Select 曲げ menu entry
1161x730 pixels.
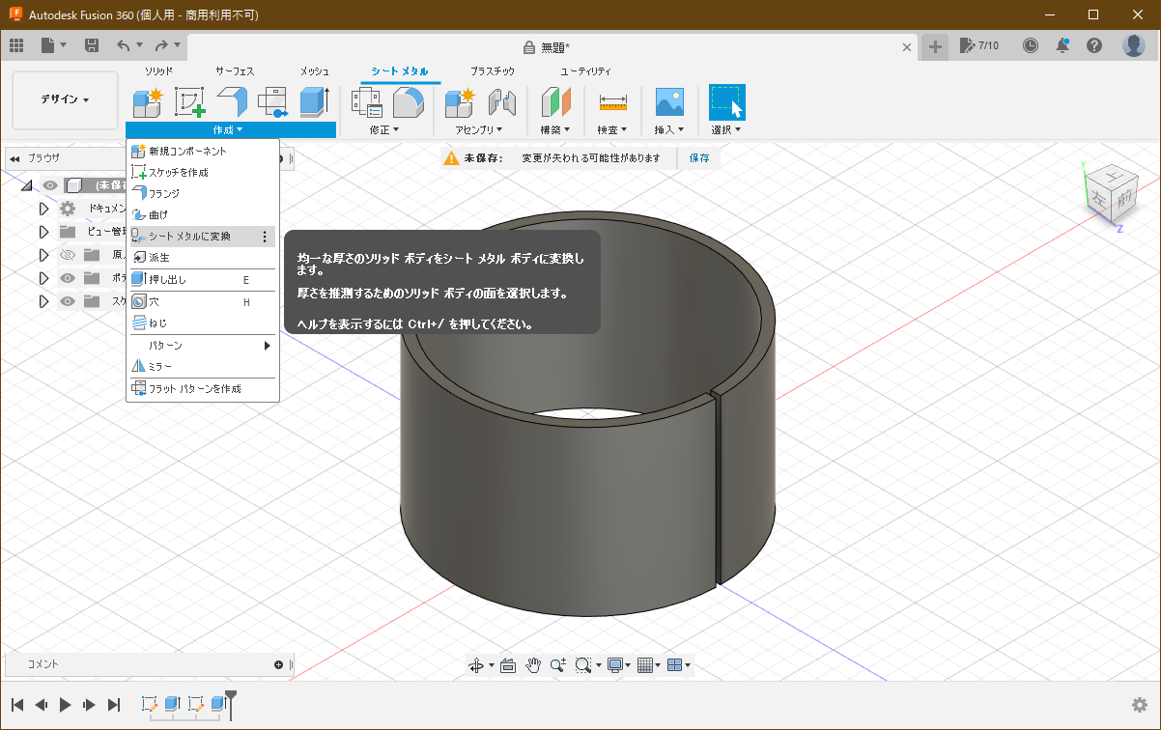pos(203,214)
